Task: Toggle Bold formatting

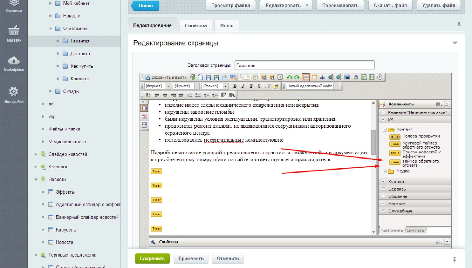Action: point(235,86)
